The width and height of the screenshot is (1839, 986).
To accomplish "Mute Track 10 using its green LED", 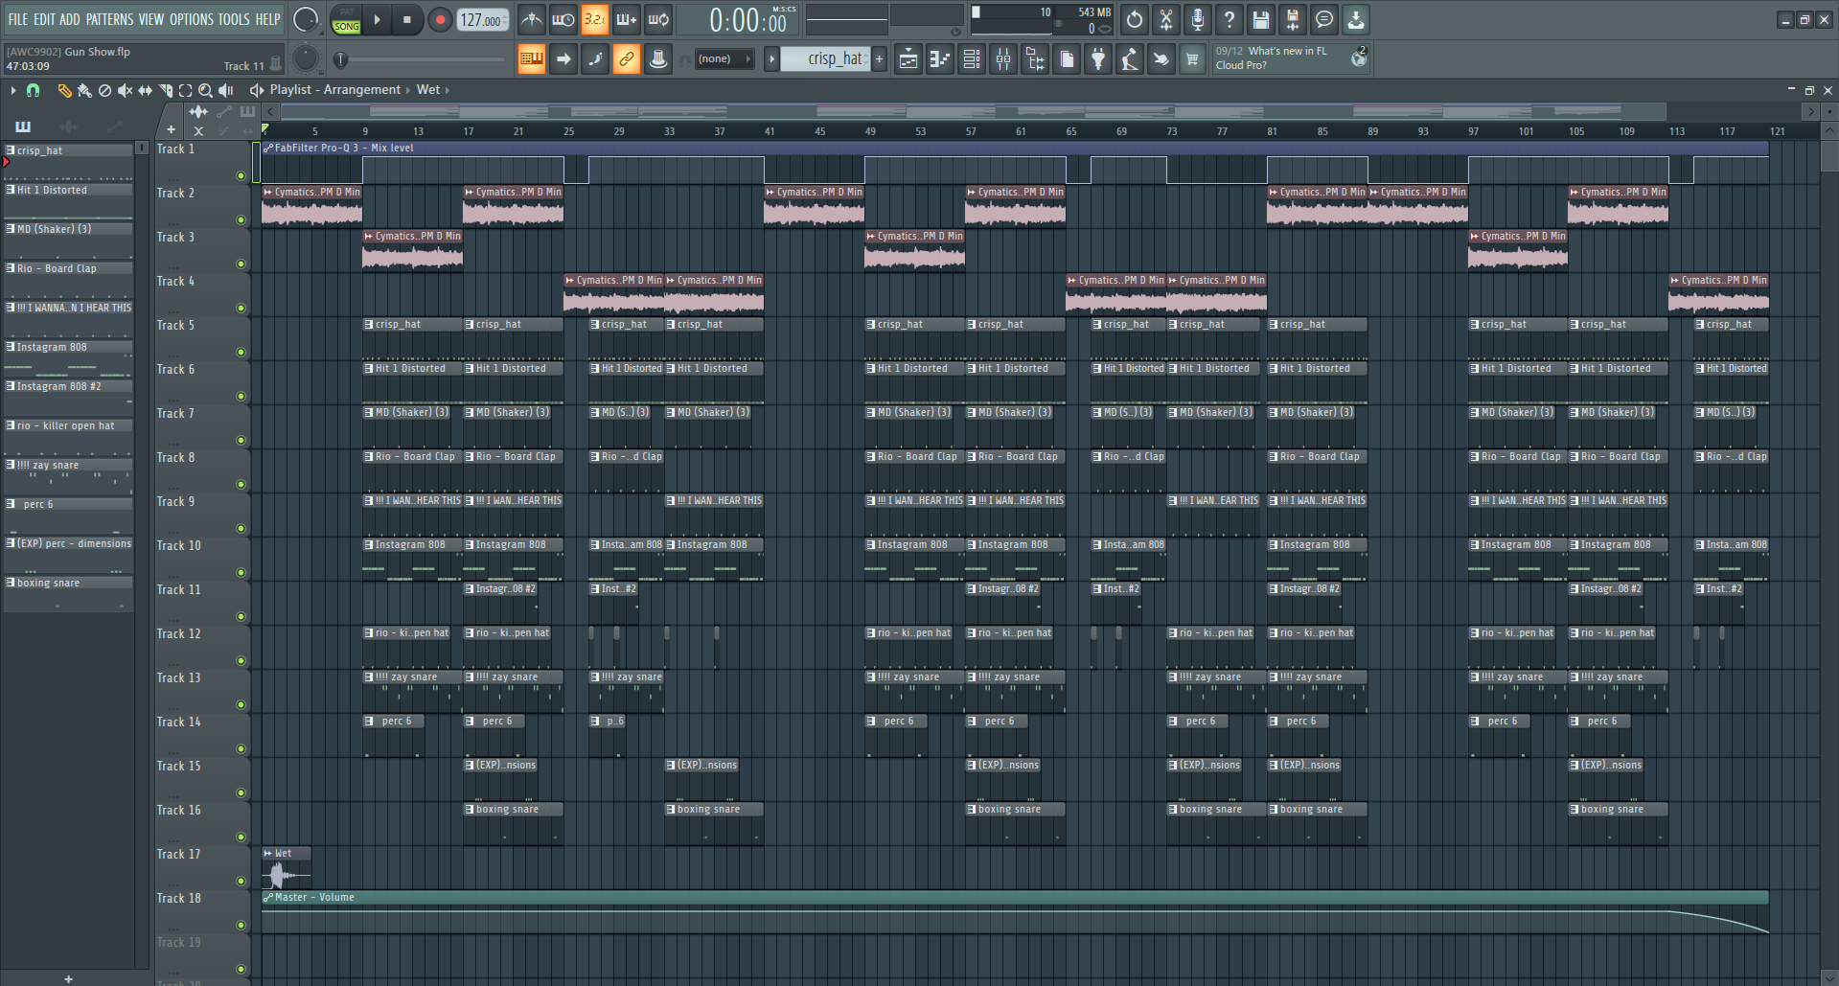I will 241,572.
